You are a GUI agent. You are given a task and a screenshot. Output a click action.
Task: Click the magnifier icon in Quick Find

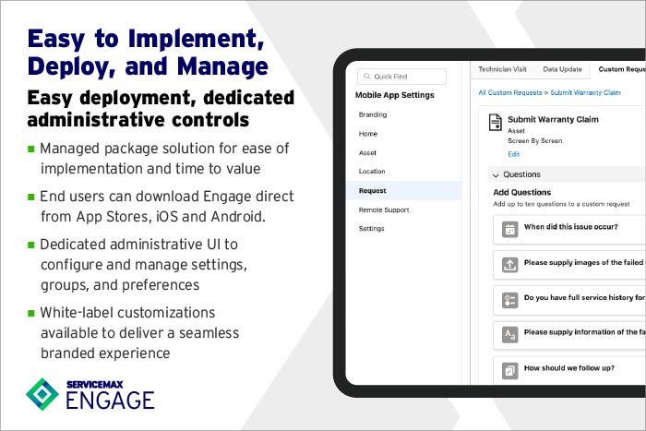click(366, 77)
